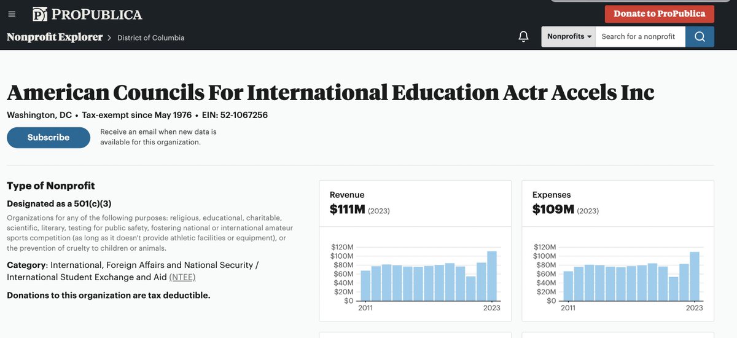Click the Type of Nonprofit heading
This screenshot has width=737, height=338.
point(51,186)
